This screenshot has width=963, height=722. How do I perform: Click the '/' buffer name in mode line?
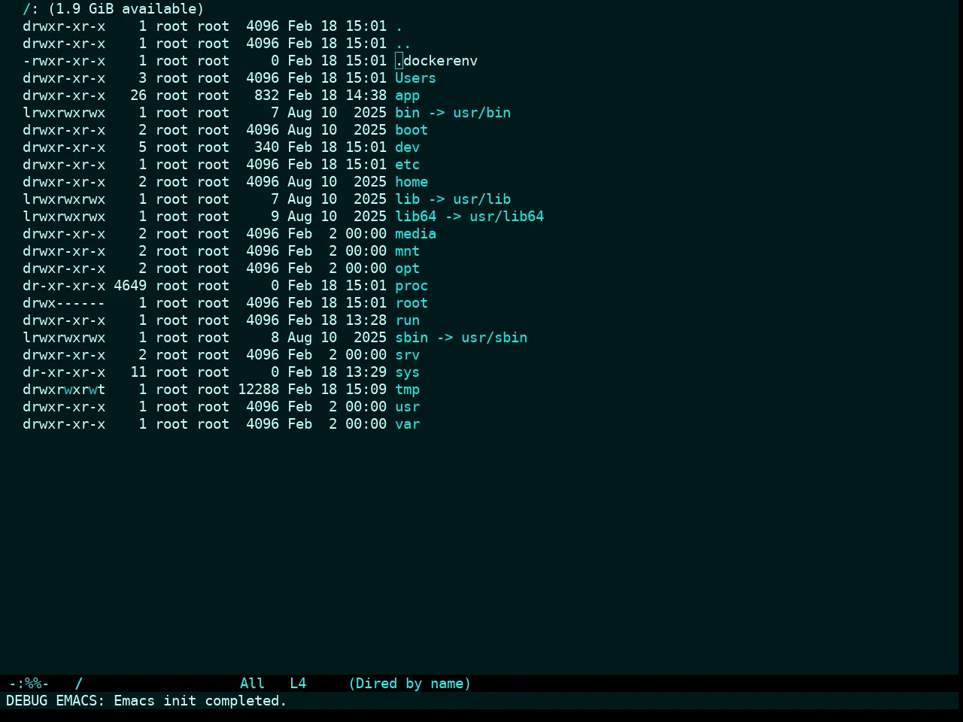coord(78,684)
